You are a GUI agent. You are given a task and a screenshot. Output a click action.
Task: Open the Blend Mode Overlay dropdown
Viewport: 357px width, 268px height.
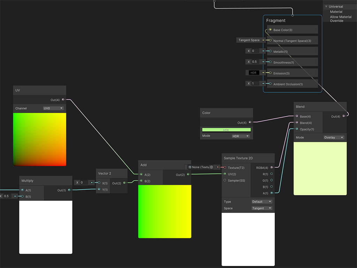coord(334,137)
